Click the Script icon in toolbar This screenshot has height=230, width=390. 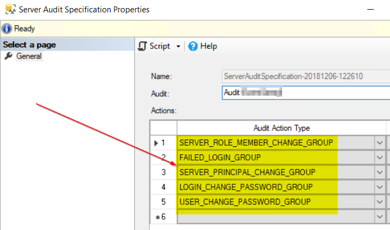[x=142, y=46]
